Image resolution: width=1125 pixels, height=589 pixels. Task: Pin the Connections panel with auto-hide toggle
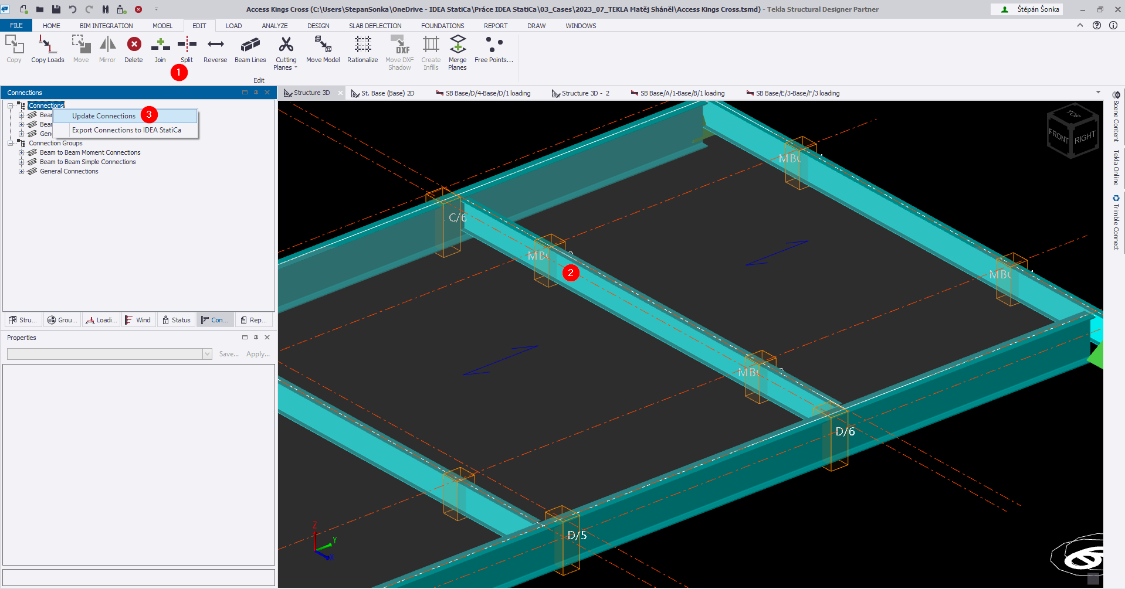click(256, 93)
